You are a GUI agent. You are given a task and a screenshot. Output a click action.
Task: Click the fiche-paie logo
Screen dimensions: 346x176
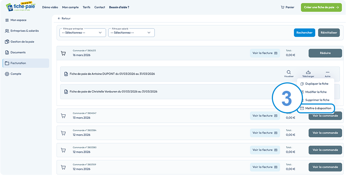coord(20,7)
